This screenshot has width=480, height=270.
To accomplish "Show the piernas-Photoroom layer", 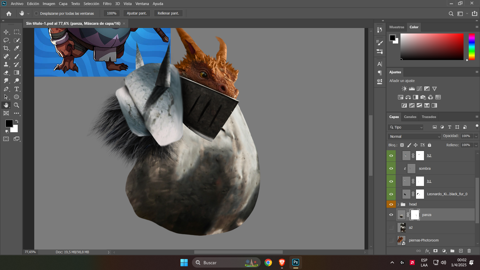I will [x=391, y=240].
